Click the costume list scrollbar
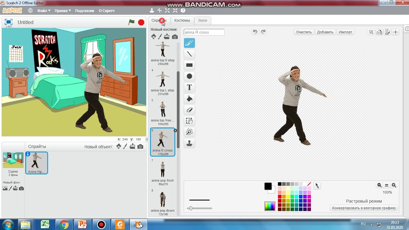The height and width of the screenshot is (230, 409). [x=178, y=110]
